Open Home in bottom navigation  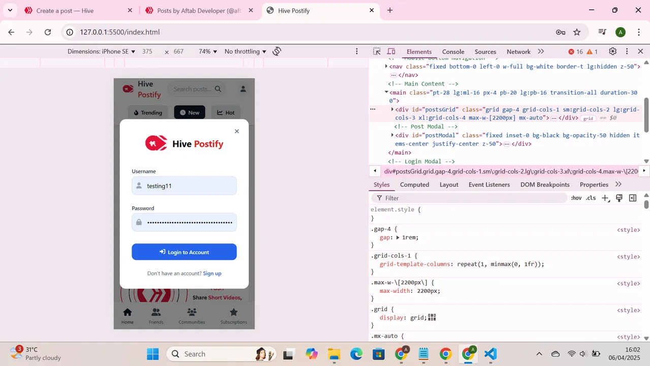click(127, 316)
